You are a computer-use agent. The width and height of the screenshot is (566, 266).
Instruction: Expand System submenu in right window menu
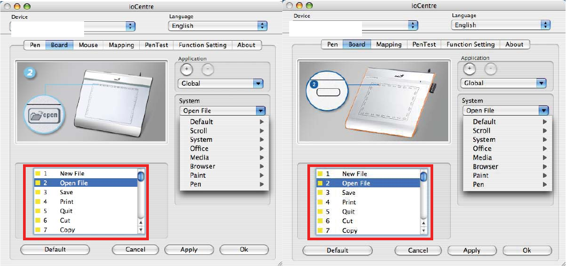(x=507, y=139)
